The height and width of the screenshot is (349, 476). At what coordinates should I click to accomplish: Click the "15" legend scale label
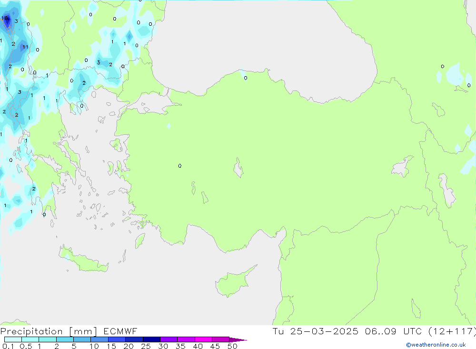click(x=111, y=346)
